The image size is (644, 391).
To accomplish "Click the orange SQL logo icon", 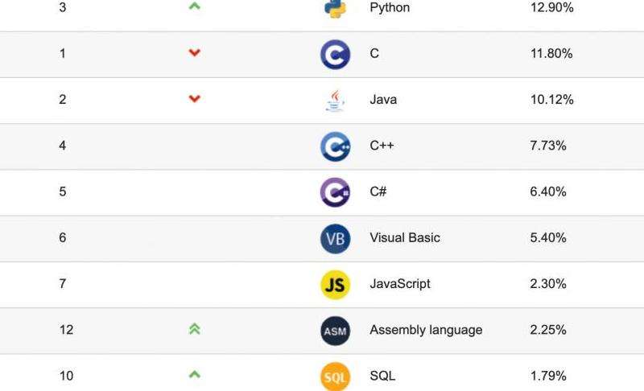I will (x=335, y=376).
